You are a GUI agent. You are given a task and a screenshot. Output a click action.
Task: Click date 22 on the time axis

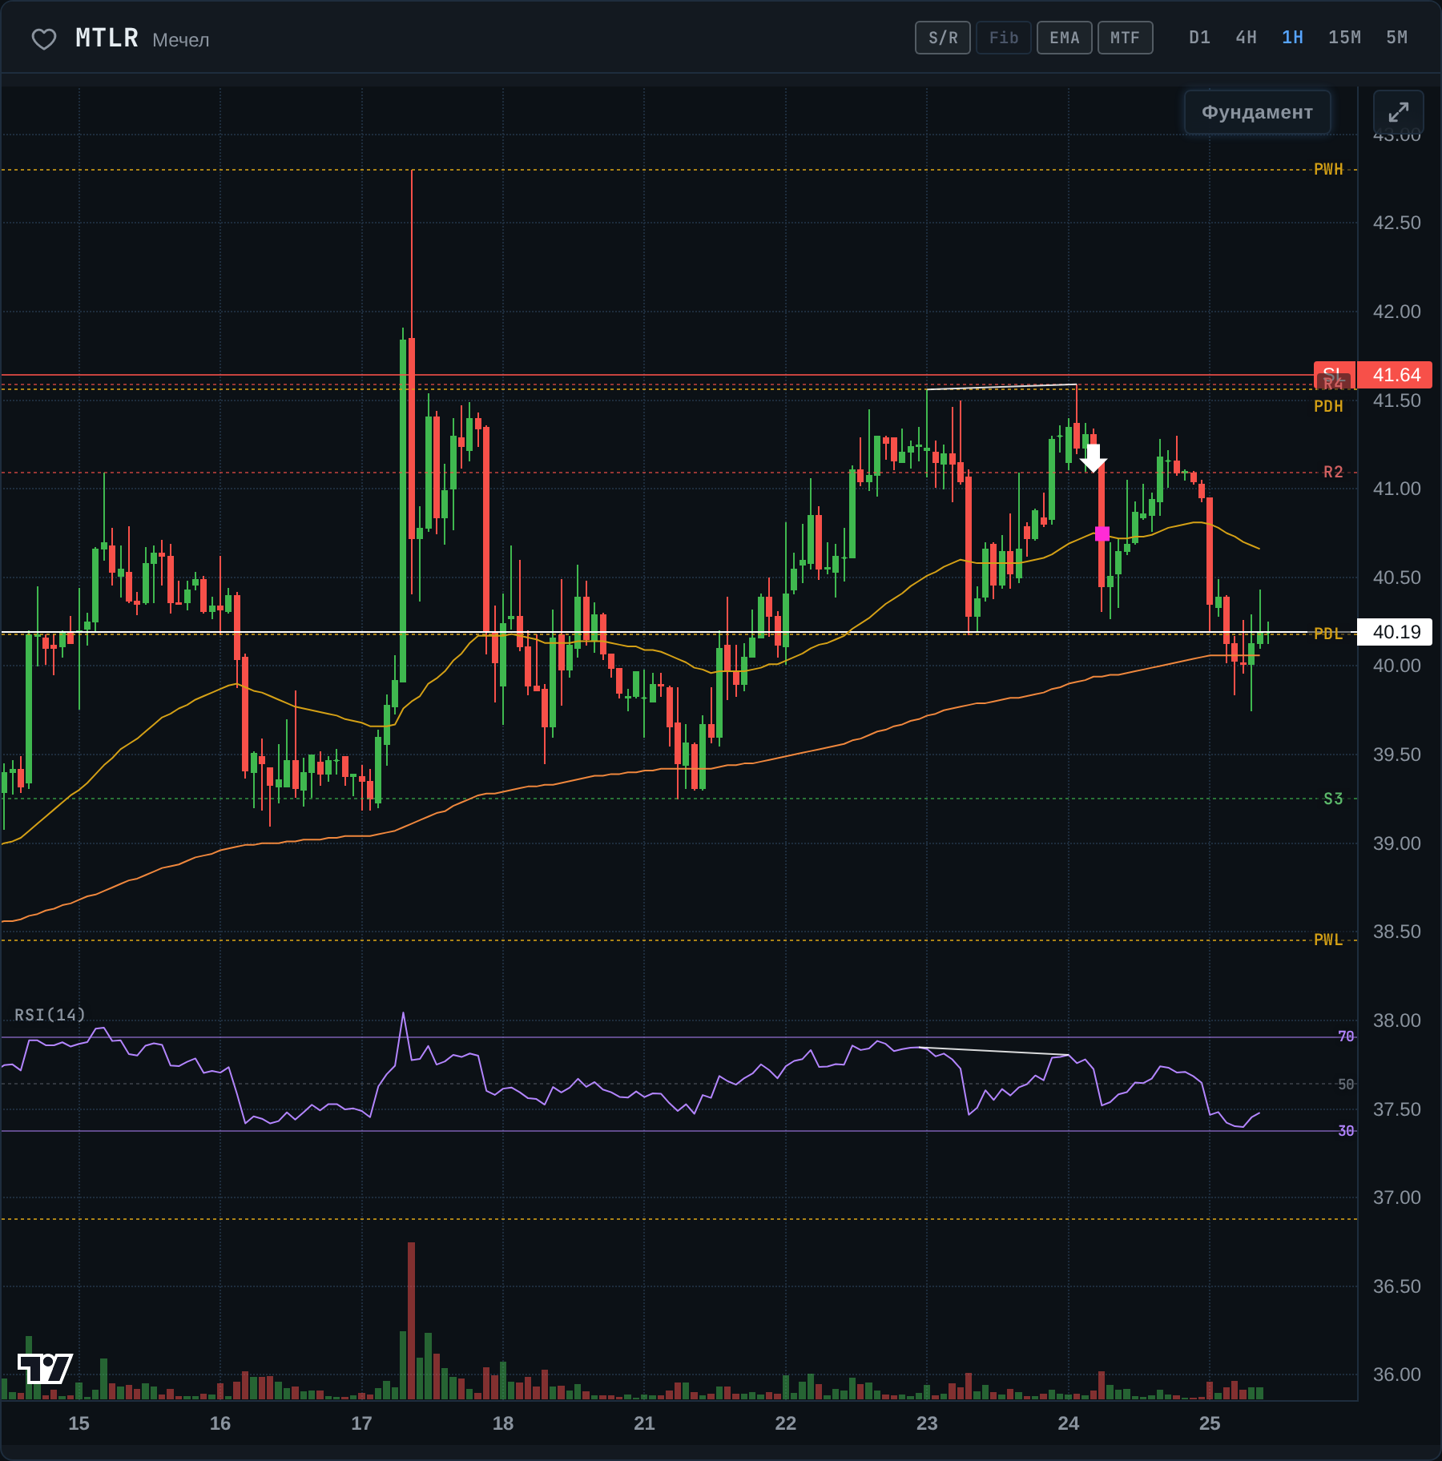pos(785,1423)
